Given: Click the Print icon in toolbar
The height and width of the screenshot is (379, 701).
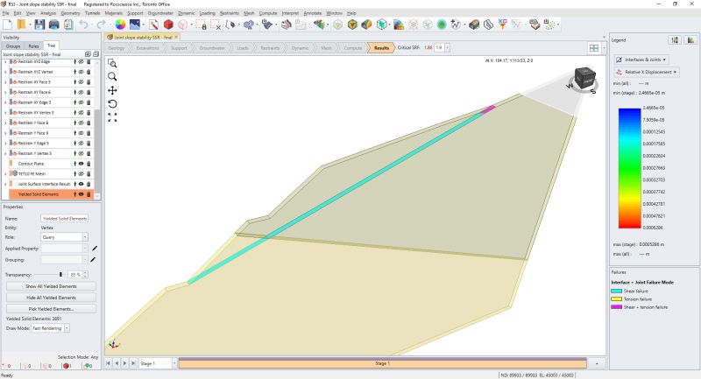Looking at the screenshot, I should coord(54,25).
